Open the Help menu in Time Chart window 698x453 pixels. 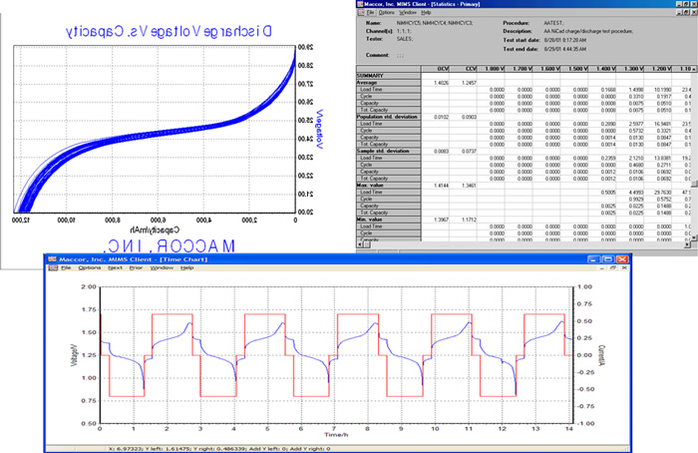[x=187, y=267]
